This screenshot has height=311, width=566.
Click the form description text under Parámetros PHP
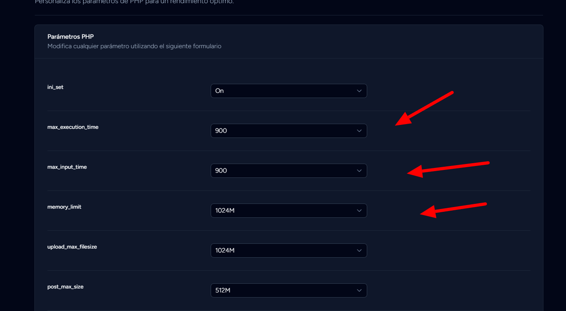pos(134,46)
